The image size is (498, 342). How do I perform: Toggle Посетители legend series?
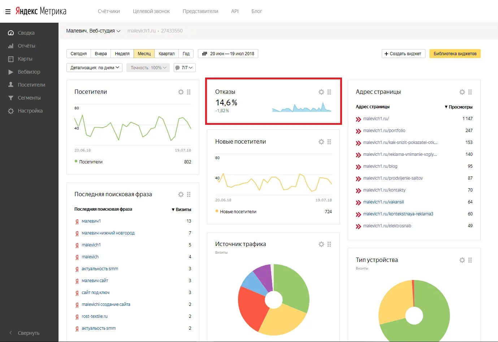[x=88, y=162]
